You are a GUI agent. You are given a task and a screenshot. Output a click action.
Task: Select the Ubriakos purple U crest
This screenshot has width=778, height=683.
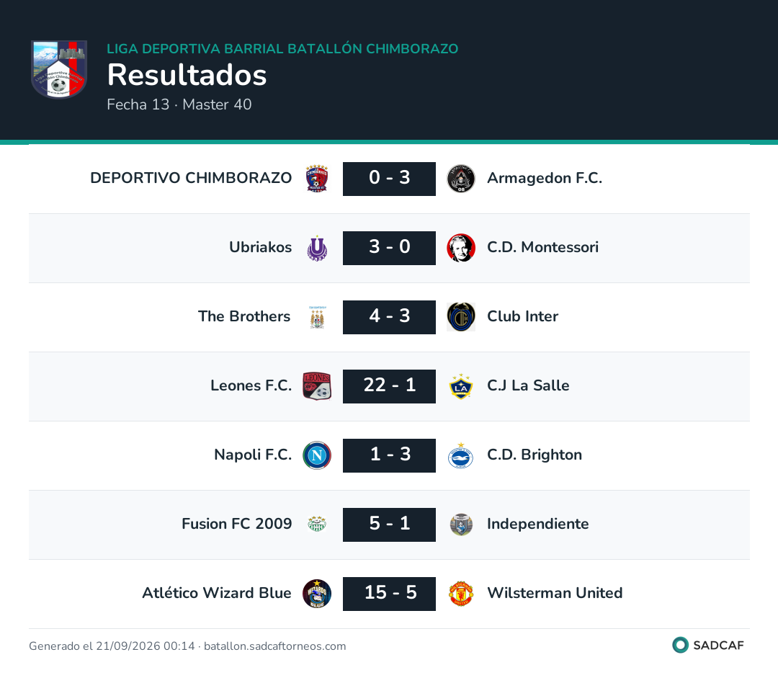pyautogui.click(x=317, y=248)
